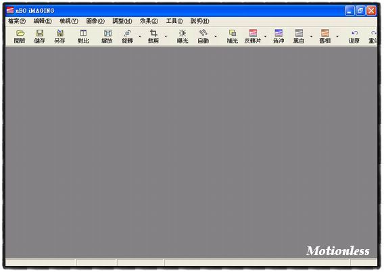Close the nEO iMAGING window
This screenshot has height=272, width=384.
point(371,11)
